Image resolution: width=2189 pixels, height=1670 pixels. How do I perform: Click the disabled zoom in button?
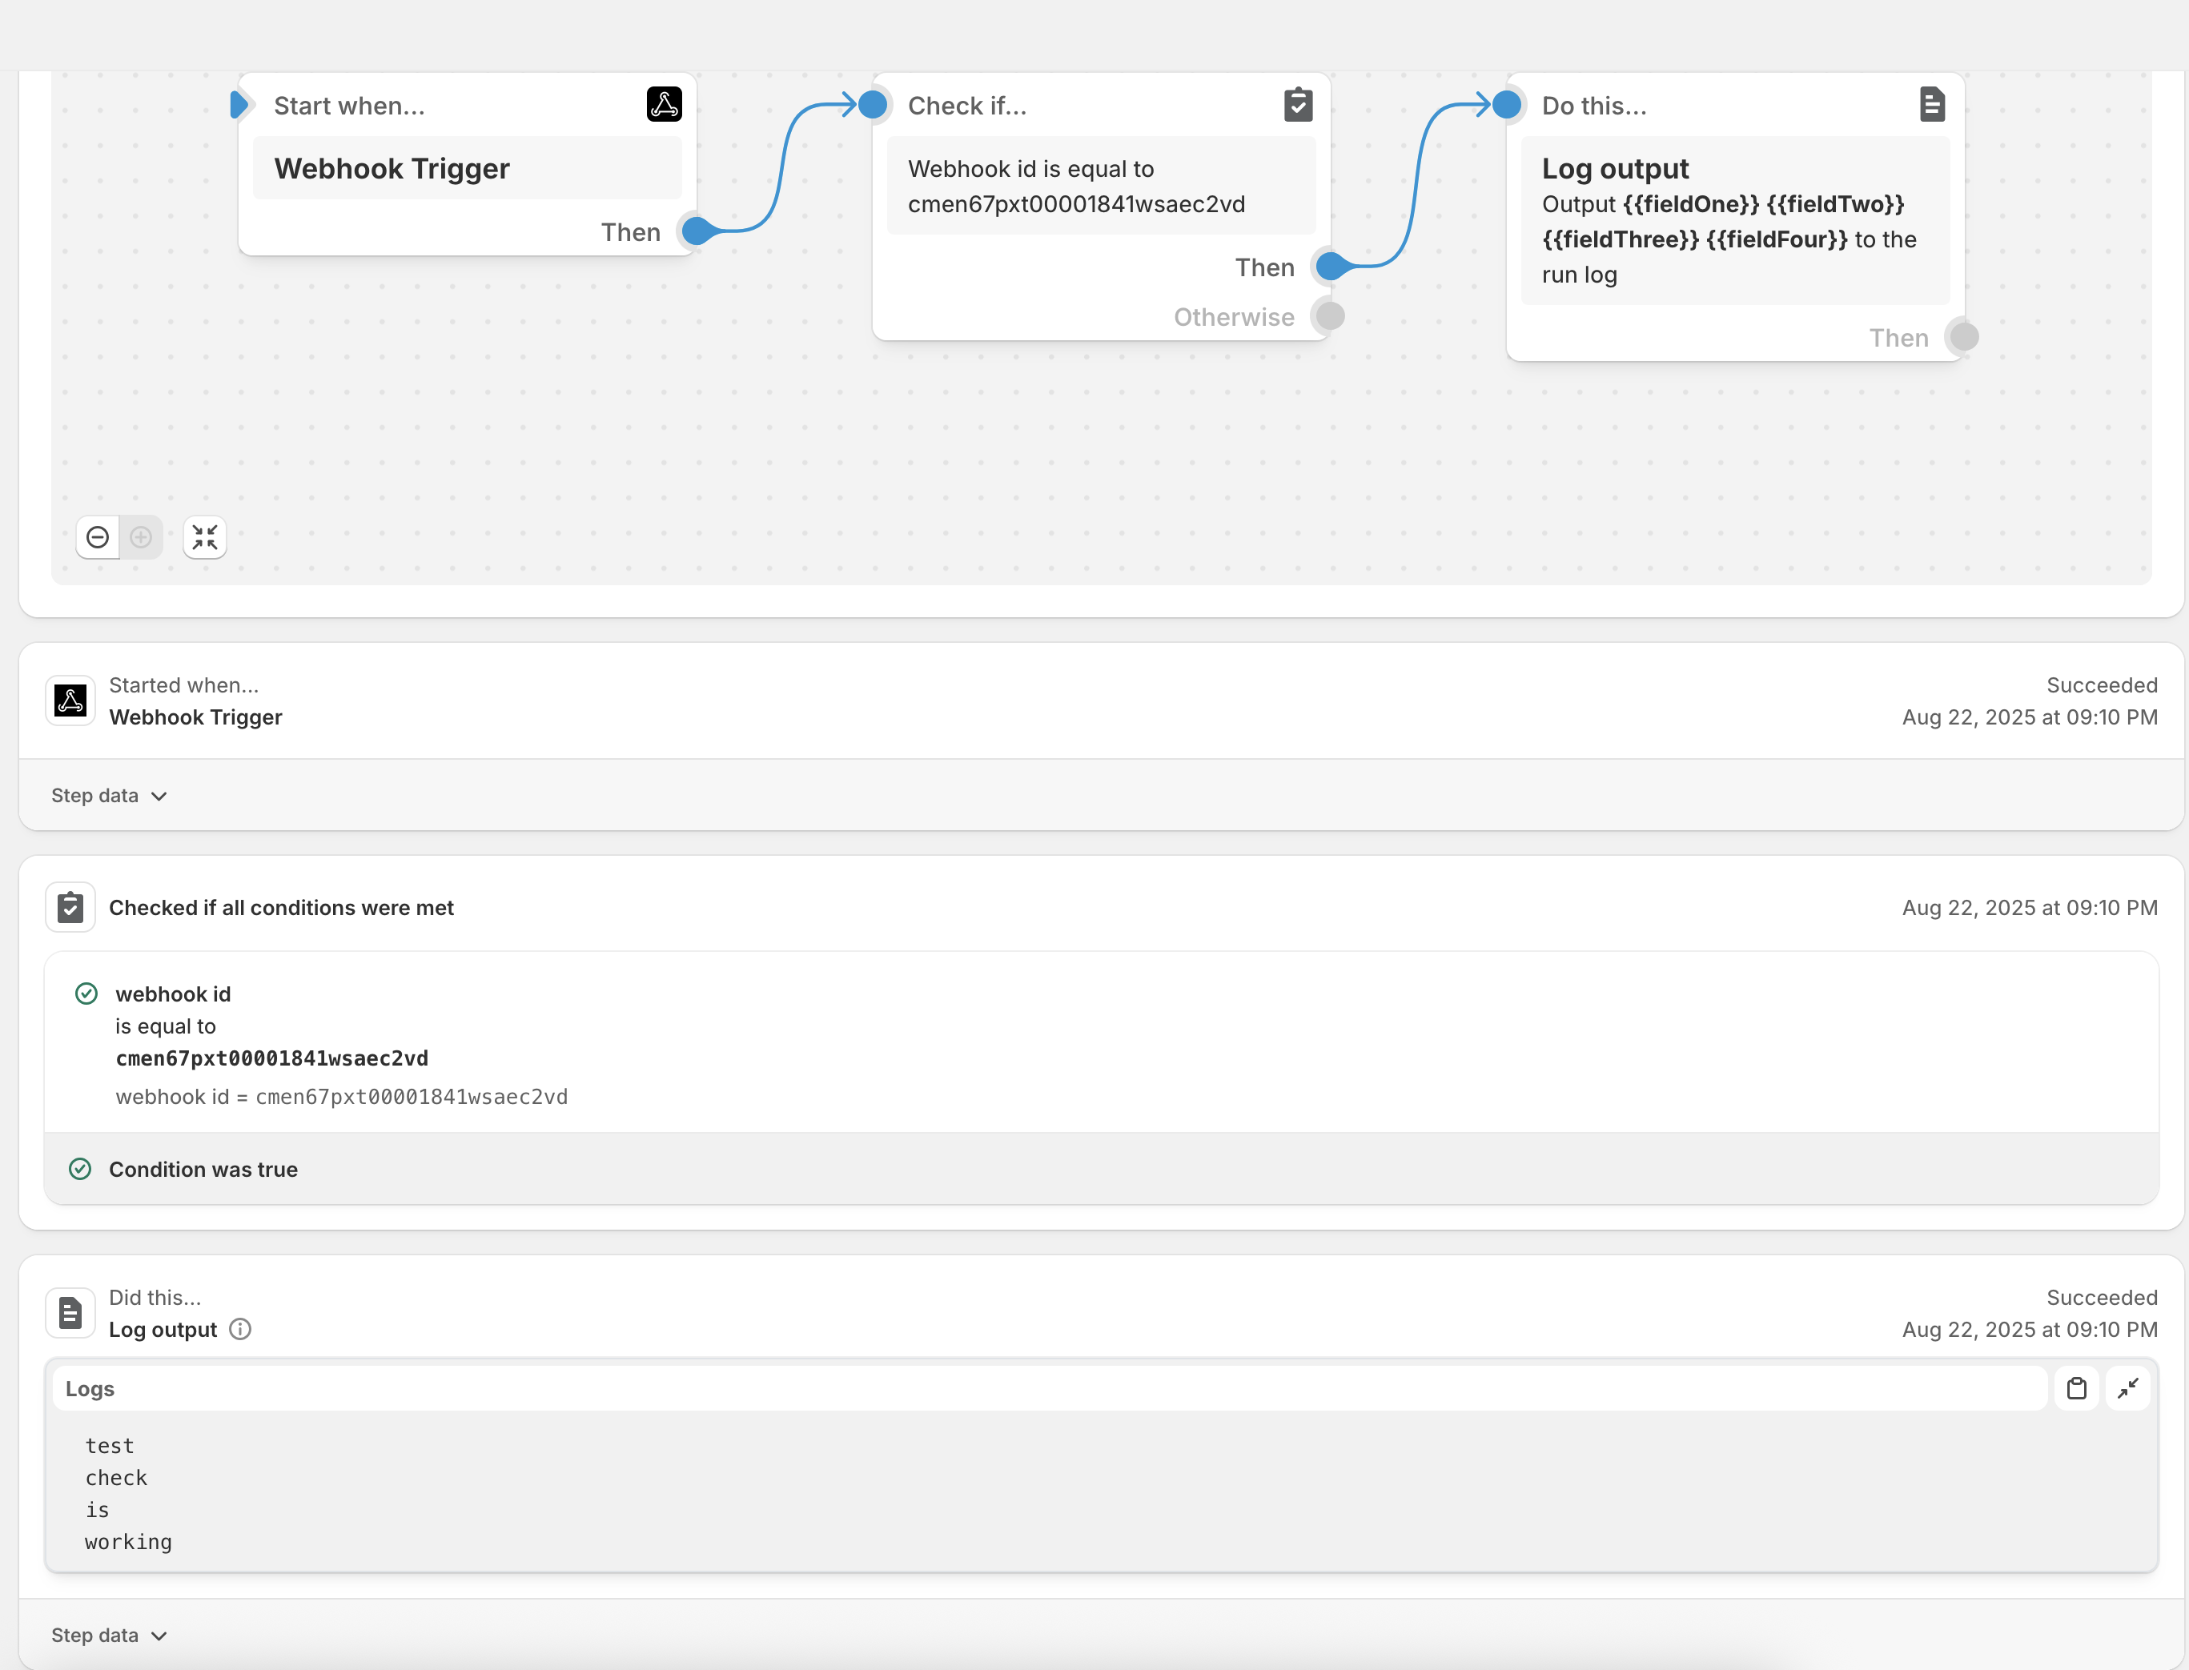click(141, 538)
